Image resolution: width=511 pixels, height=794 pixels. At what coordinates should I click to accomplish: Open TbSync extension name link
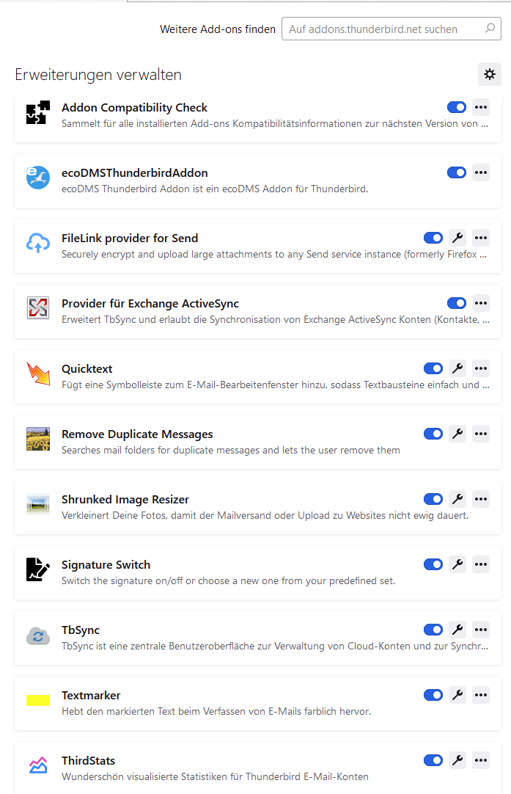81,630
